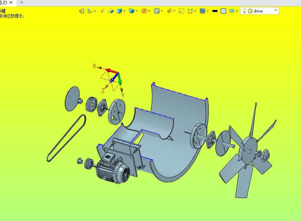Image resolution: width=301 pixels, height=221 pixels.
Task: Open the view orientation dropdown arrow
Action: (137, 11)
